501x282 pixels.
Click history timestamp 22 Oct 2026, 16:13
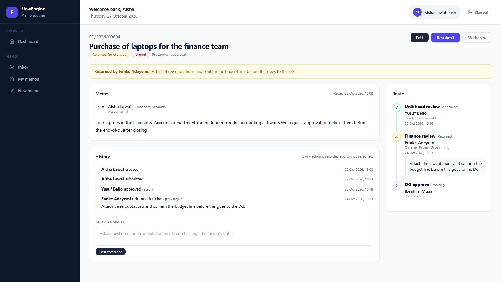click(x=359, y=179)
